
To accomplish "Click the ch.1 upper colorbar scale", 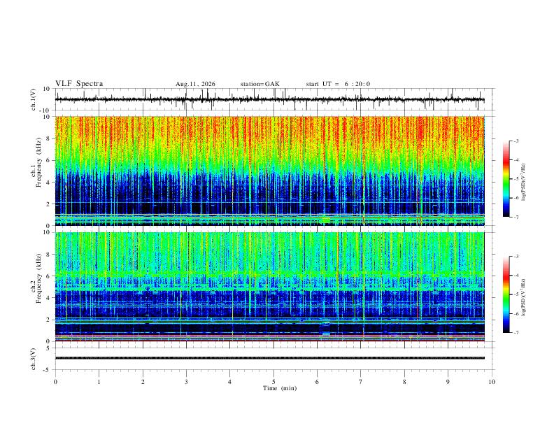I will tap(506, 179).
